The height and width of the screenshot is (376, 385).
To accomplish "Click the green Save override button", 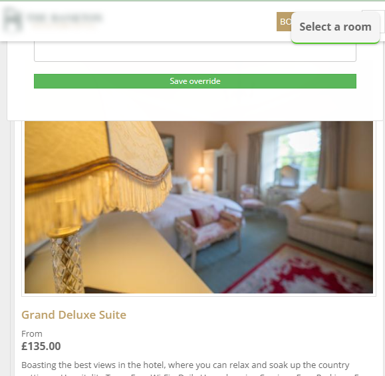I will tap(195, 81).
